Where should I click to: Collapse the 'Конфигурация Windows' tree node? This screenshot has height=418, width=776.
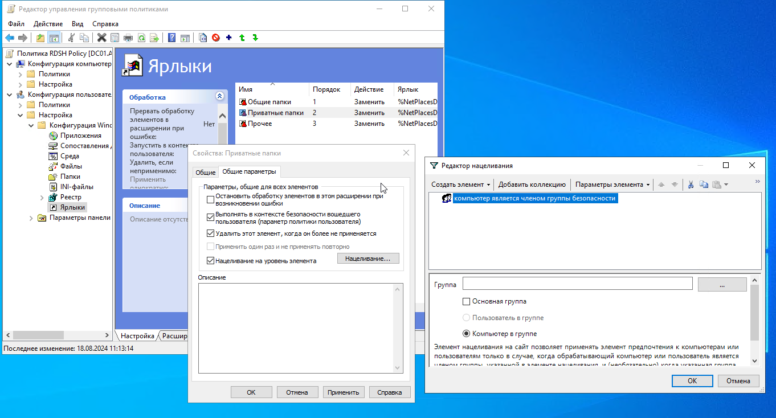click(x=31, y=125)
